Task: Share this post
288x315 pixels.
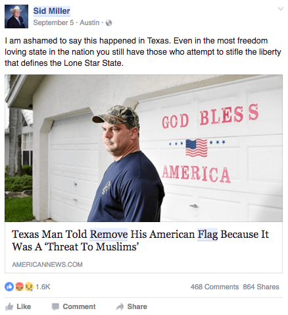Action: point(132,306)
